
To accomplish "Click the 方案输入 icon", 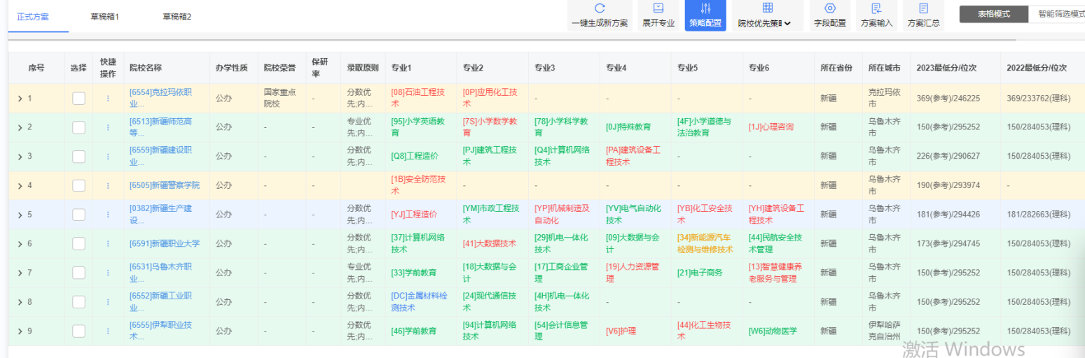I will pyautogui.click(x=876, y=8).
